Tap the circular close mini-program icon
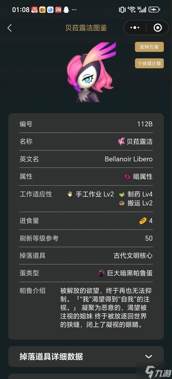The height and width of the screenshot is (379, 172). click(157, 28)
